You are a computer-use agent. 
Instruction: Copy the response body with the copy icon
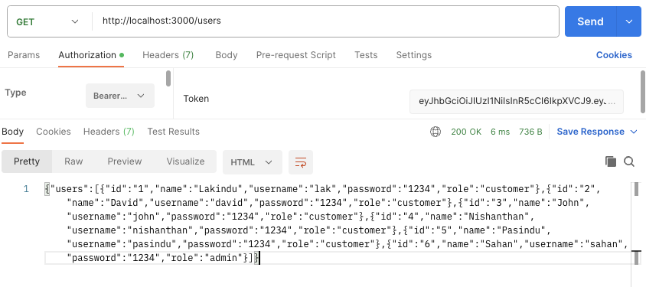[x=611, y=161]
